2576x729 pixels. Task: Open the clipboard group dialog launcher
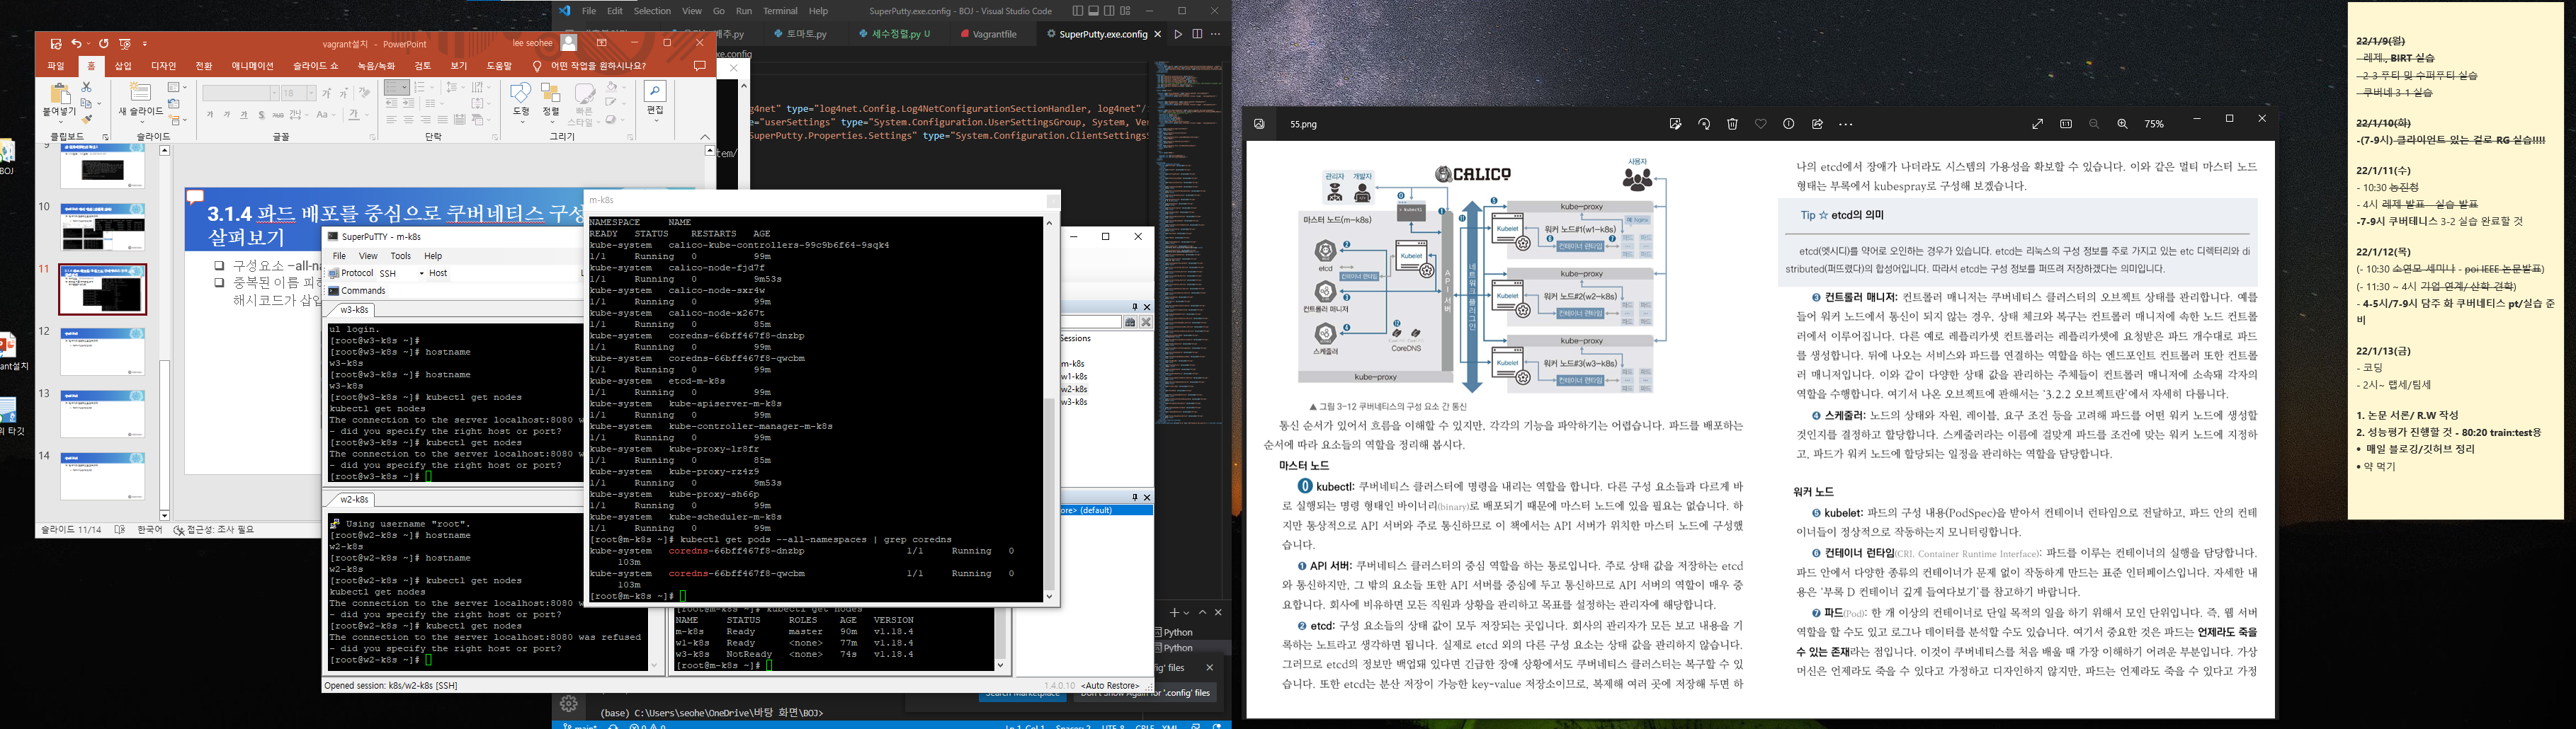coord(106,137)
